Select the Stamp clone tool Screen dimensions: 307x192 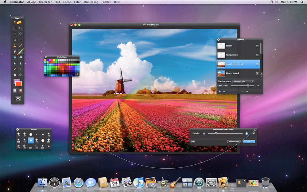(15, 45)
